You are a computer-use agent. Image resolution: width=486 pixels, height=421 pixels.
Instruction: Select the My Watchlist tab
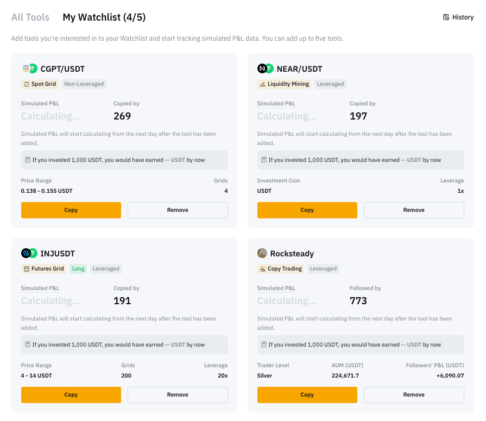click(x=104, y=17)
